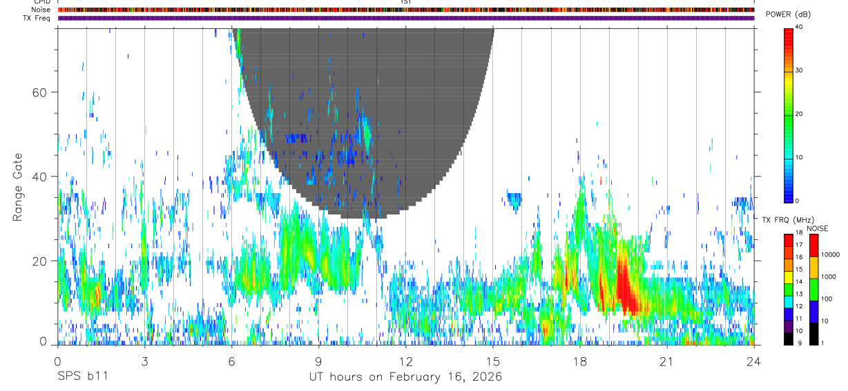
Task: Pick the cyan 12–13 MHz frequency swatch
Action: click(x=788, y=301)
